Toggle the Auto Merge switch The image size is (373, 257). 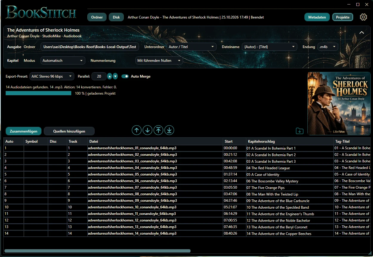point(125,76)
